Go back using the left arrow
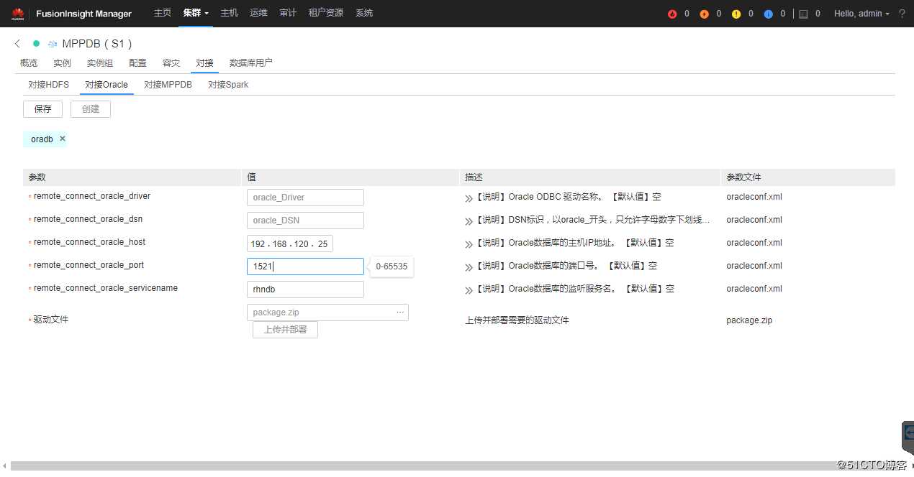This screenshot has width=914, height=477. pos(18,44)
